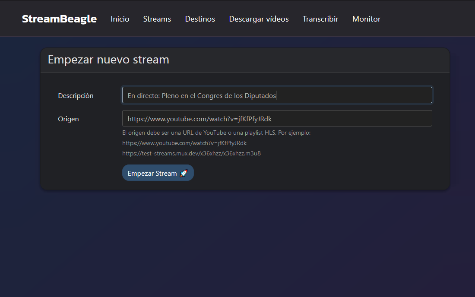Click the StreamBeagle logo
The image size is (475, 297).
(x=59, y=19)
